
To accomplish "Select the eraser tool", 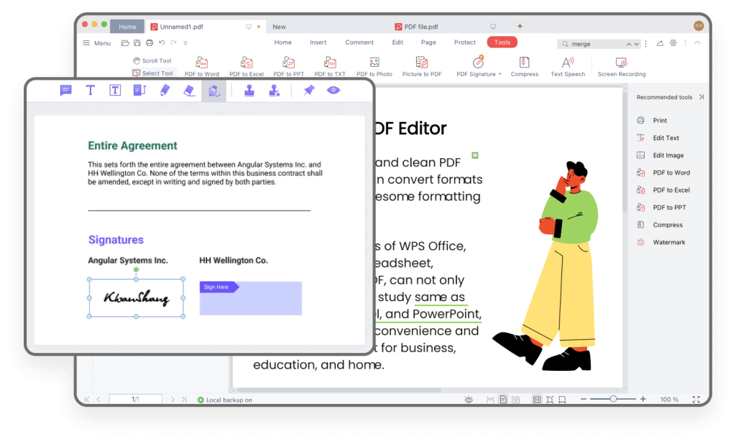I will (188, 90).
